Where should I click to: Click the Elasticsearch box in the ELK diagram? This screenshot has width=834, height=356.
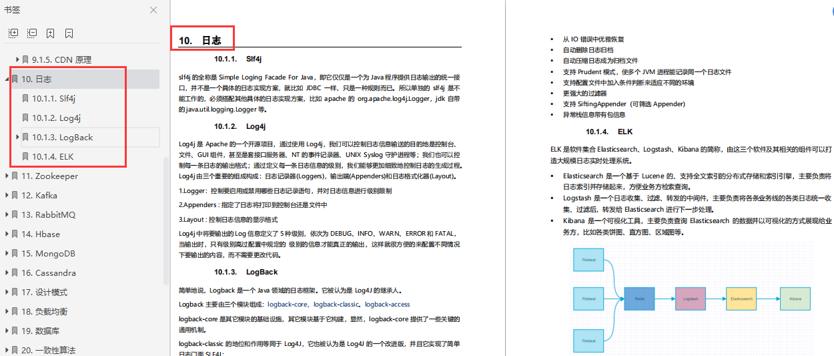pyautogui.click(x=741, y=298)
